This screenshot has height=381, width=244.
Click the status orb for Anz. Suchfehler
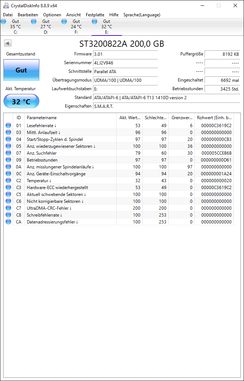pos(8,153)
